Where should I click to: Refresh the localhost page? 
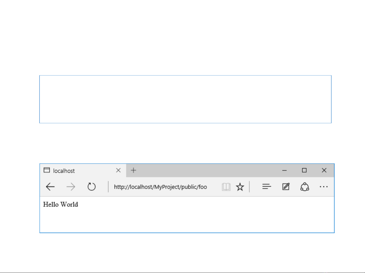coord(91,187)
